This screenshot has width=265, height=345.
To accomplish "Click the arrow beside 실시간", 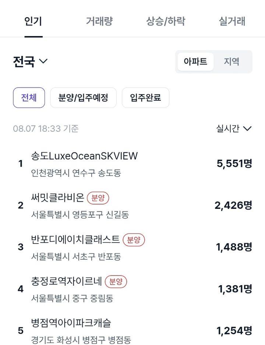I will tap(247, 128).
